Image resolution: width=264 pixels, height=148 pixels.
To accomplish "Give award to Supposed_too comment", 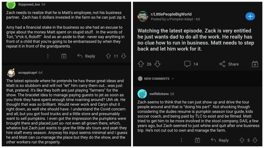I will tap(64, 56).
